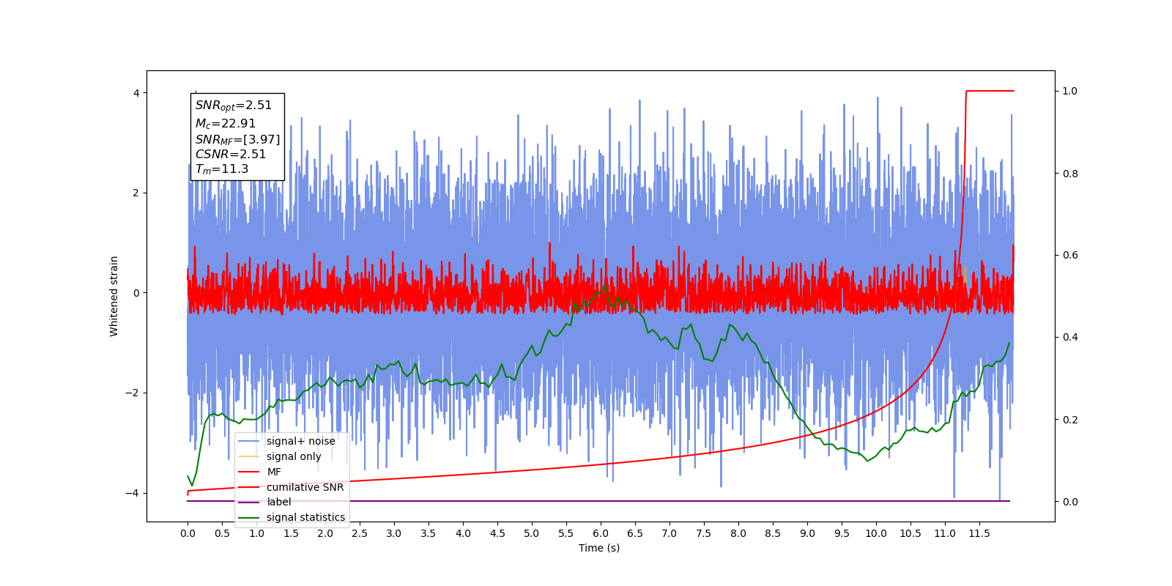The image size is (1172, 586).
Task: Select the 'signal statistics' legend label
Action: [x=305, y=517]
